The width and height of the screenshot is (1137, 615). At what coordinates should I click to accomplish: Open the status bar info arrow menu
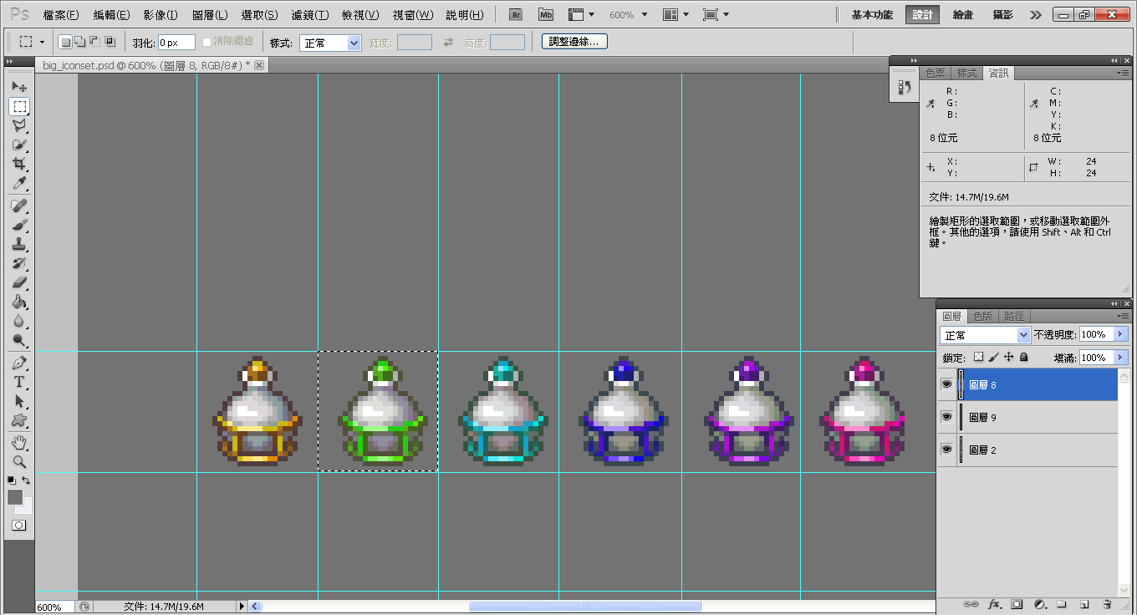tap(242, 607)
